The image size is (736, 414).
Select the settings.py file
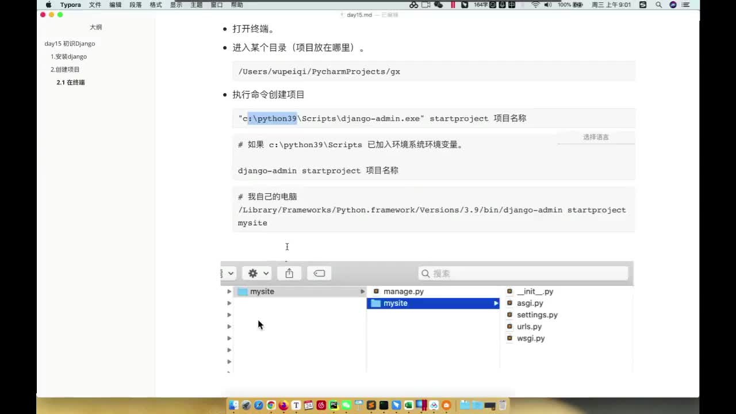(537, 315)
